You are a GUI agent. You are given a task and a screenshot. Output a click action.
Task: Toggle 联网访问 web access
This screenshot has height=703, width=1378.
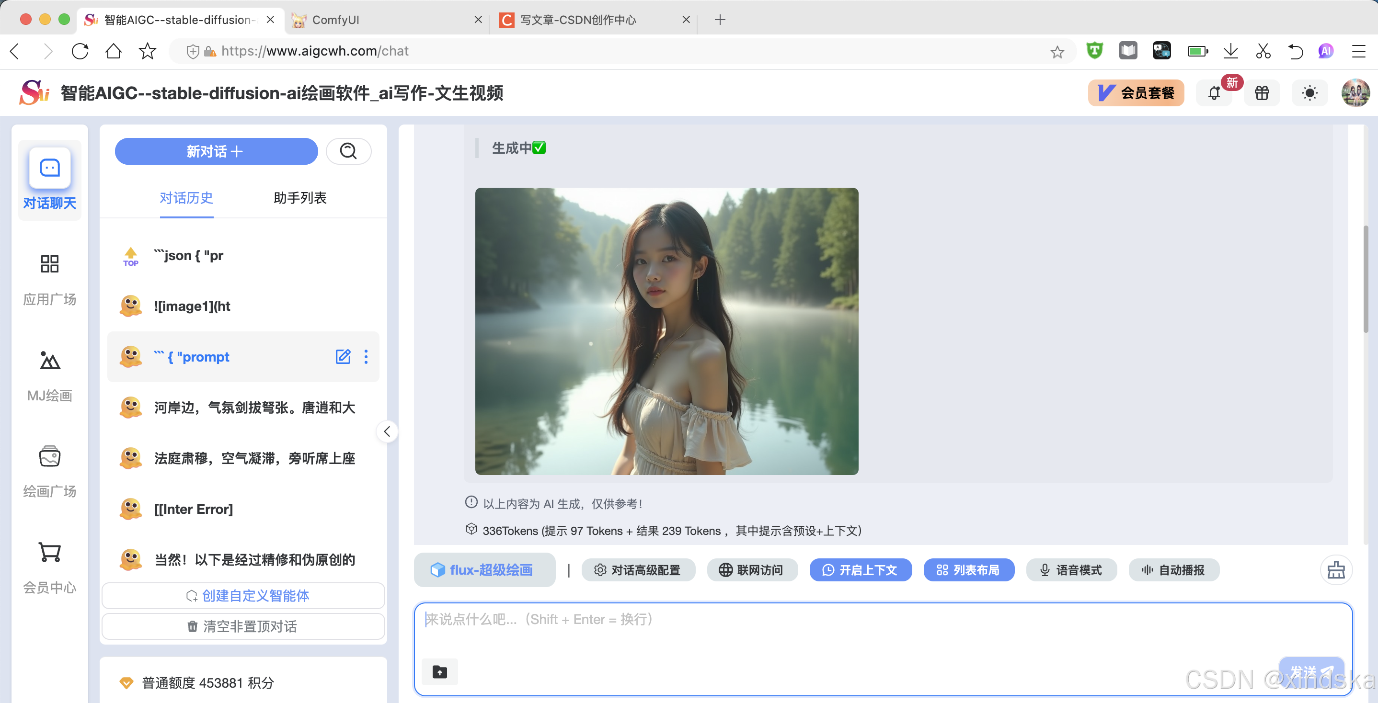coord(752,570)
